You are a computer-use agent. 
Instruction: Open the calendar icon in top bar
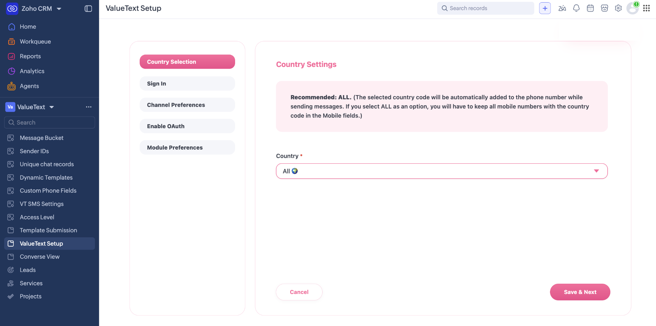tap(590, 8)
